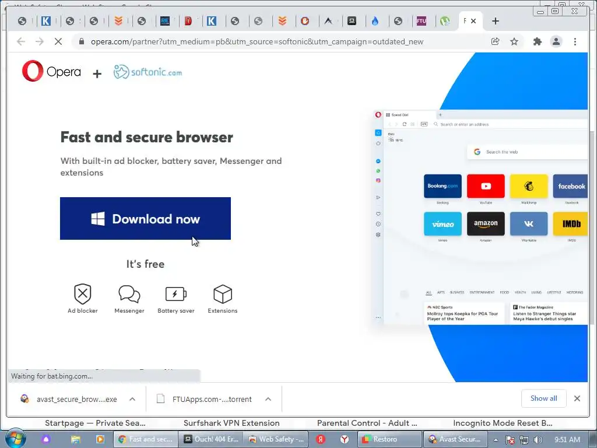Viewport: 597px width, 448px height.
Task: Open the Yandex Browser Y taskbar icon
Action: (x=345, y=439)
